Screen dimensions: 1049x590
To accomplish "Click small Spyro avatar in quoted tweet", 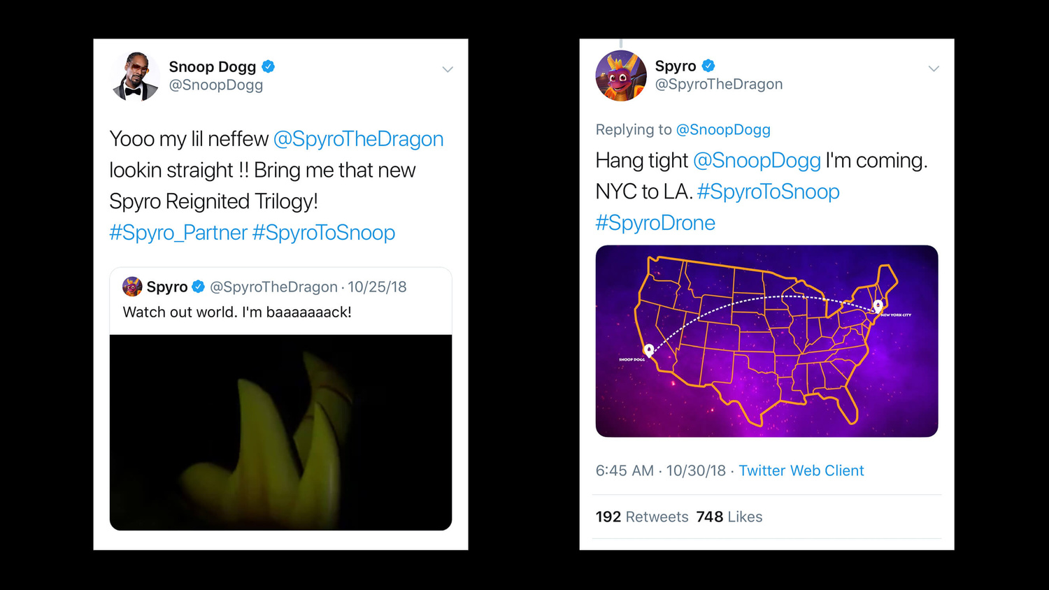I will pos(132,287).
